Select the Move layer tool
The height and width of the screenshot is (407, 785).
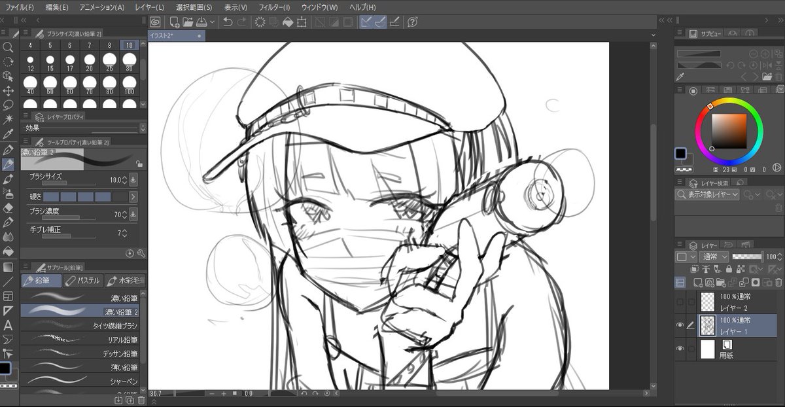click(x=8, y=90)
